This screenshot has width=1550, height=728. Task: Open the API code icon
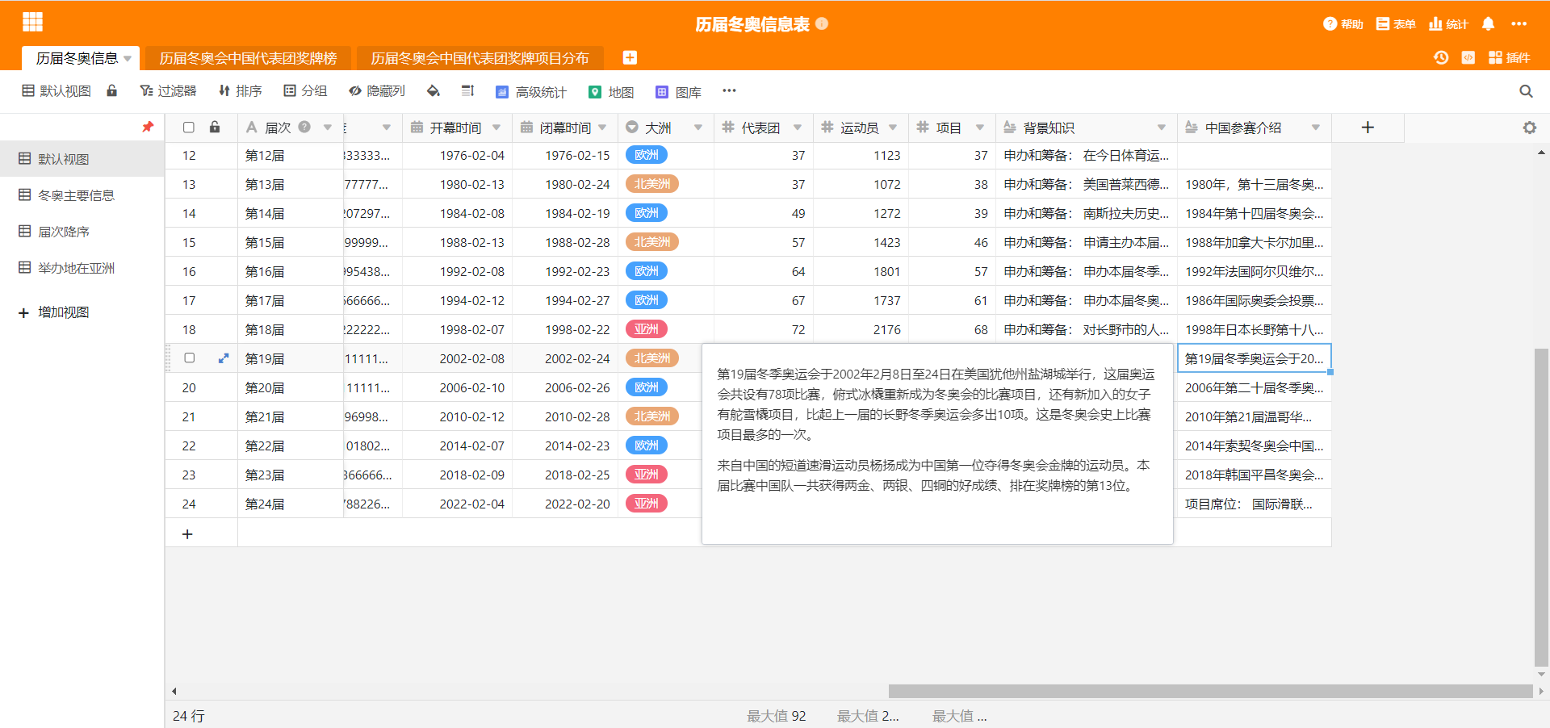(x=1468, y=57)
